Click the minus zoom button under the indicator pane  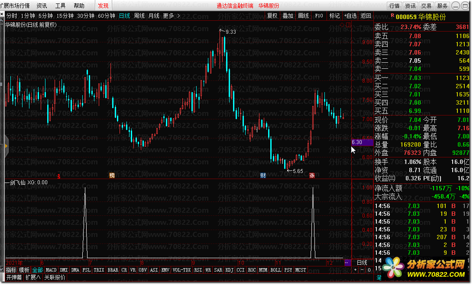point(362,270)
